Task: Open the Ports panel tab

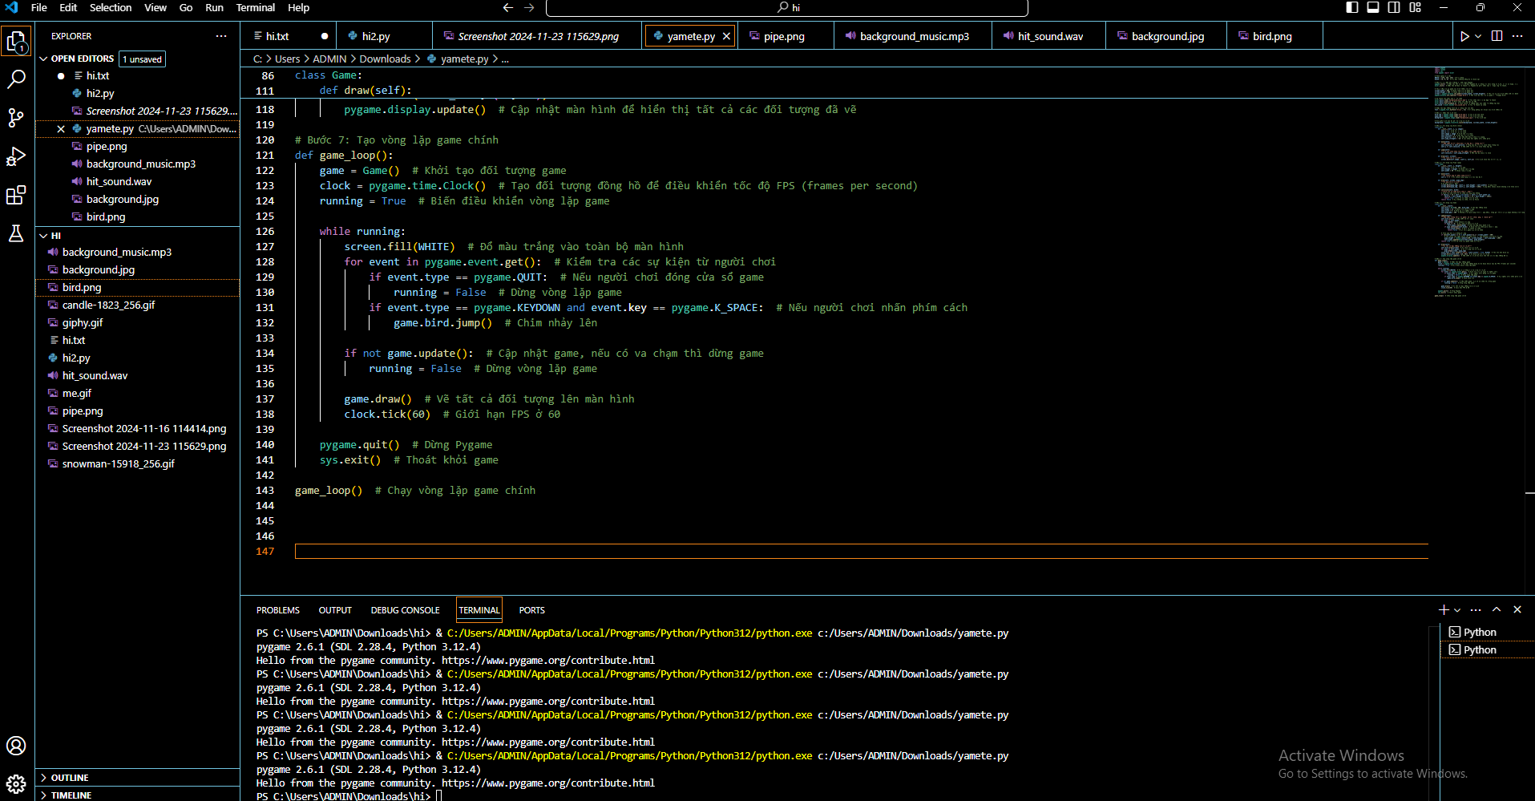Action: pyautogui.click(x=531, y=610)
